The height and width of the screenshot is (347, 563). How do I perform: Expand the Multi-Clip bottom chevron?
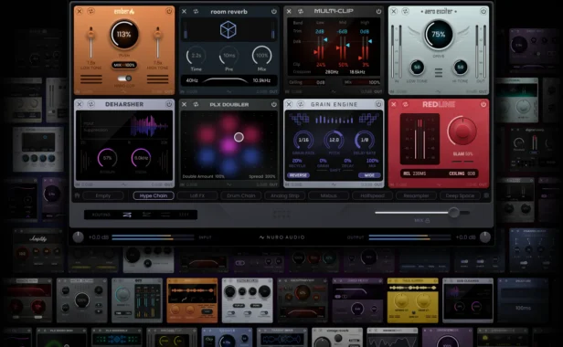pos(334,92)
